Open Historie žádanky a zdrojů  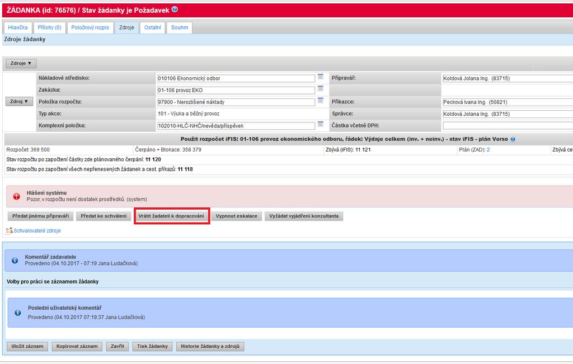click(x=210, y=346)
